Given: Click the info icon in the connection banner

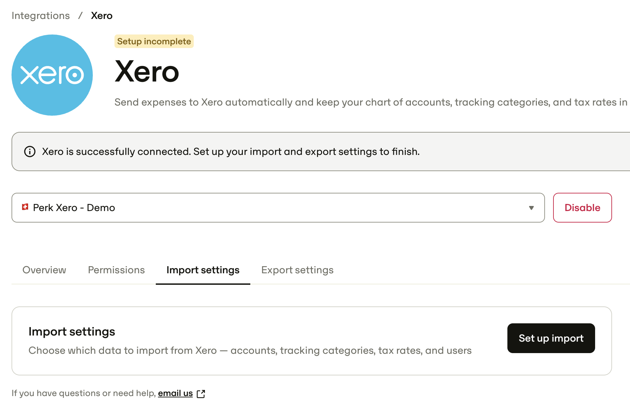Looking at the screenshot, I should click(x=30, y=152).
